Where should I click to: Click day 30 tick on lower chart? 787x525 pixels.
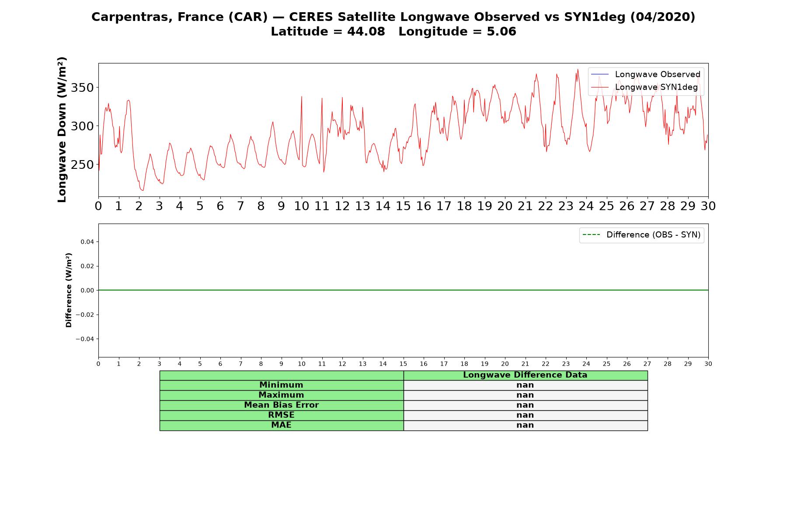coord(708,364)
